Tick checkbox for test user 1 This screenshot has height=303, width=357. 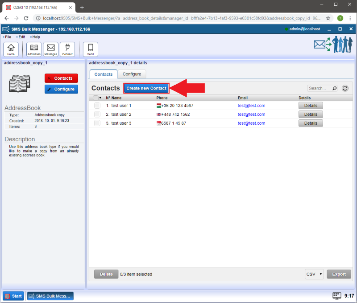97,106
